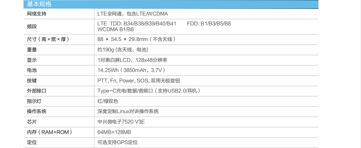Select the 1吋黑白屏LCD display value
Screen dimensions: 361x148
coord(132,60)
